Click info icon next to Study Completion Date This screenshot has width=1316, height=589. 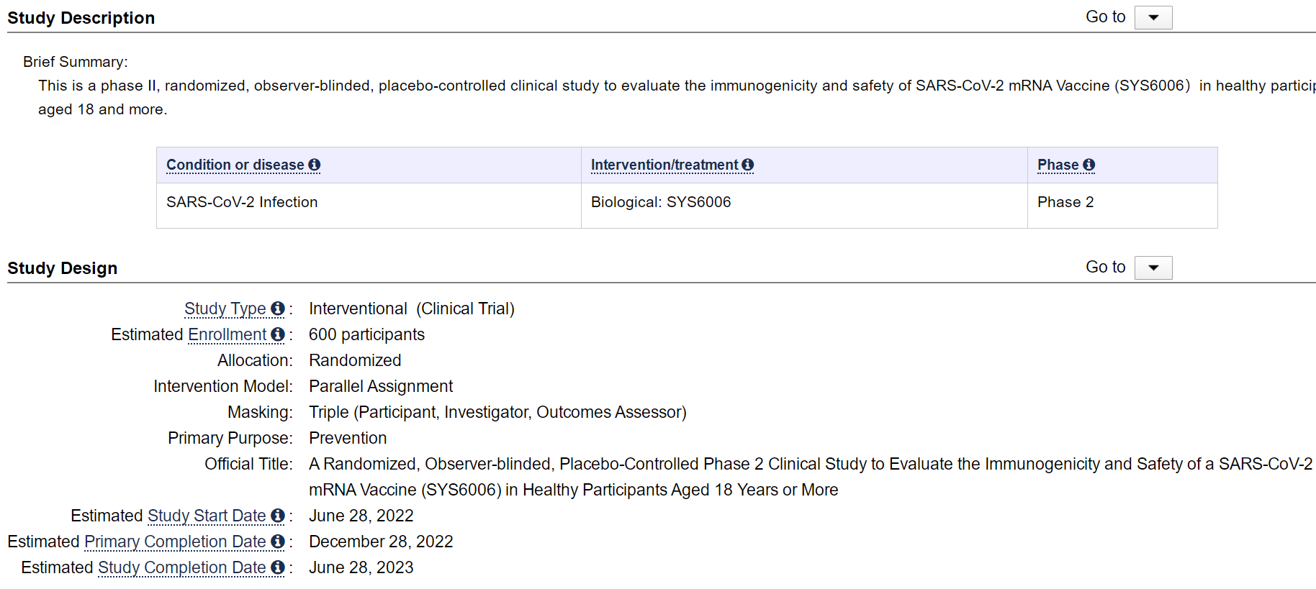(x=278, y=567)
